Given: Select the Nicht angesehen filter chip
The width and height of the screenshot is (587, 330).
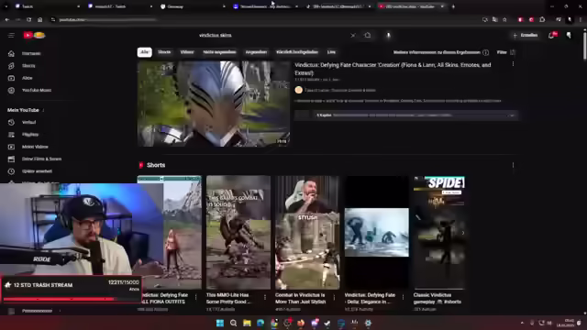Looking at the screenshot, I should click(219, 52).
